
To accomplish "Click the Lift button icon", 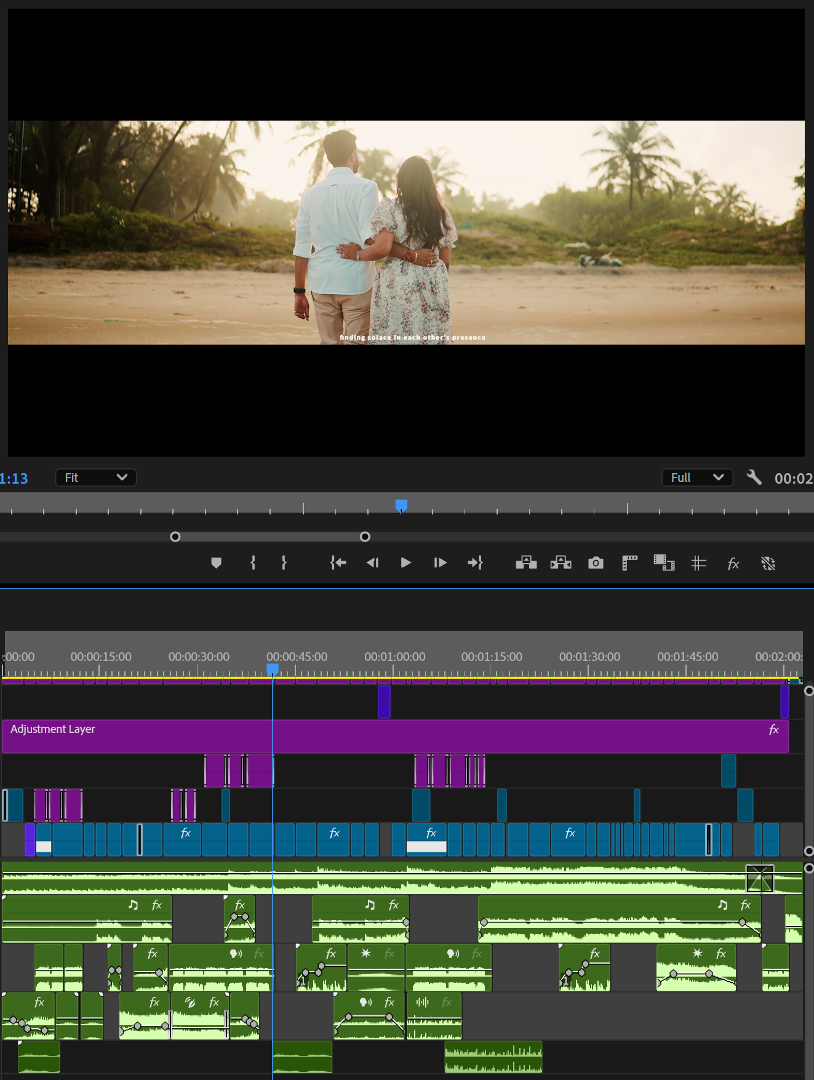I will (526, 563).
